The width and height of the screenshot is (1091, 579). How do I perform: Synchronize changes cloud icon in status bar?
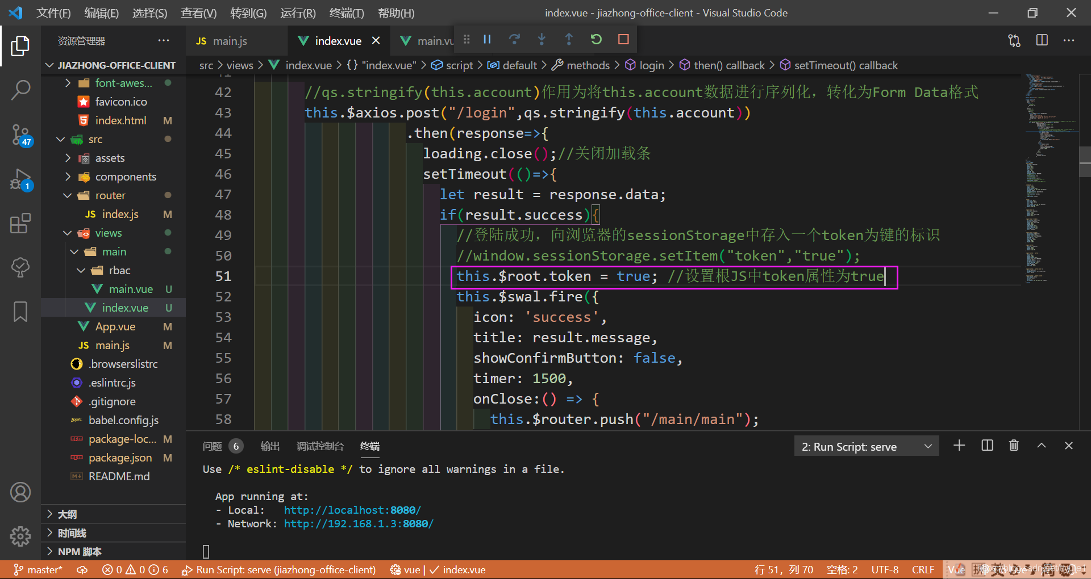(82, 569)
